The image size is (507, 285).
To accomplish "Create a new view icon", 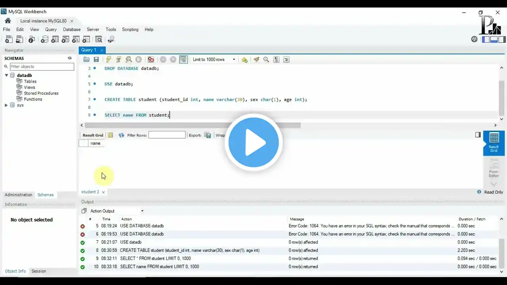I will coord(65,39).
